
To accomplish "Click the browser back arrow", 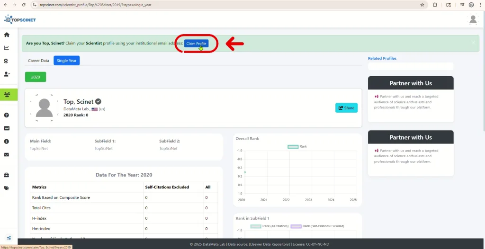I will tap(5, 5).
